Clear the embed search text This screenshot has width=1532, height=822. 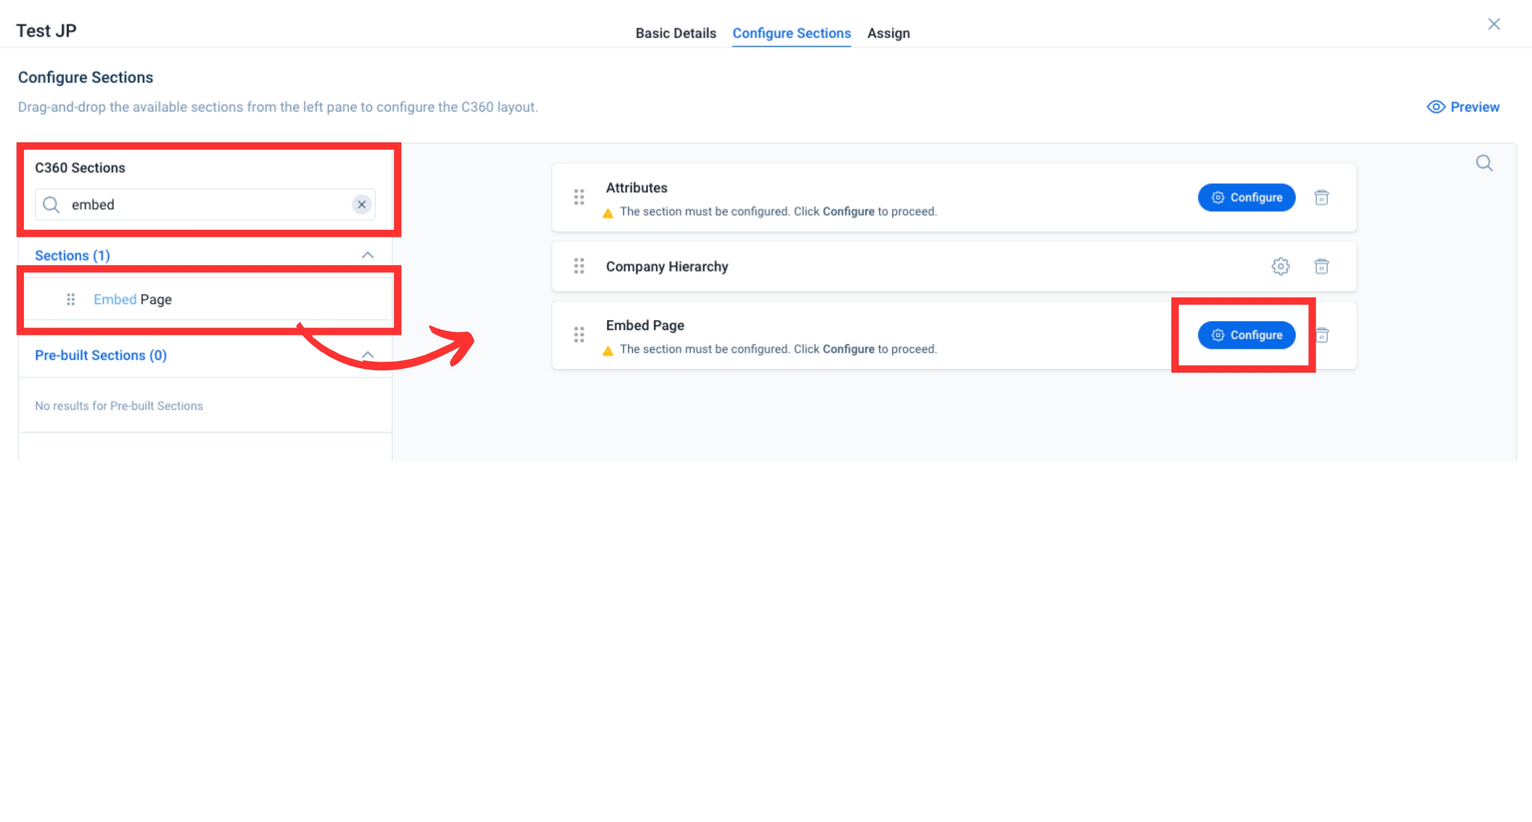361,205
